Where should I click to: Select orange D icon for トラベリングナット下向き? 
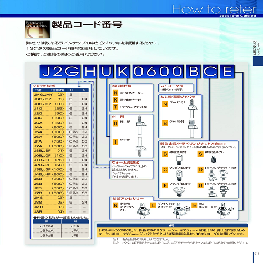point(200,170)
